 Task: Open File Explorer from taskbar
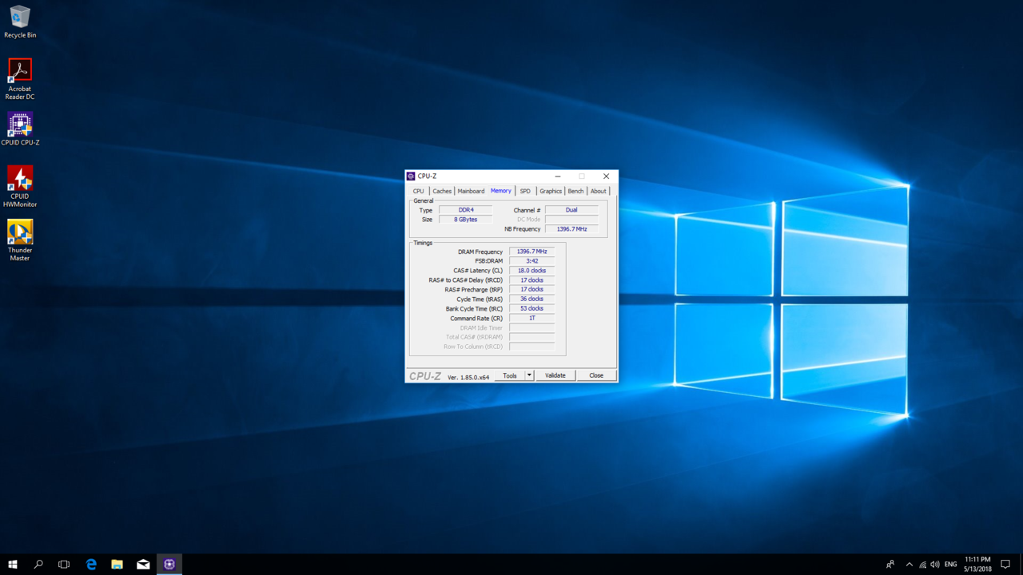[117, 565]
